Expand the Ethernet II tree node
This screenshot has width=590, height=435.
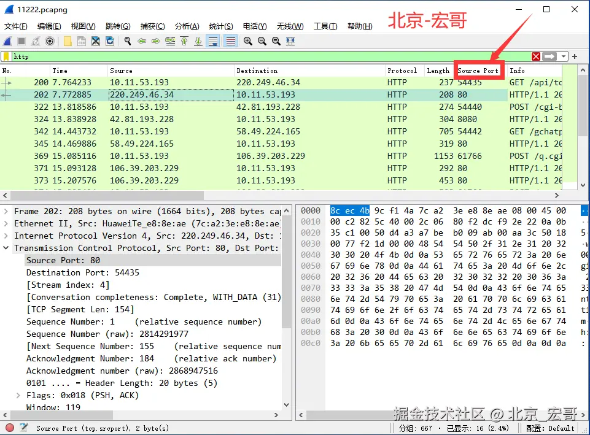[6, 224]
